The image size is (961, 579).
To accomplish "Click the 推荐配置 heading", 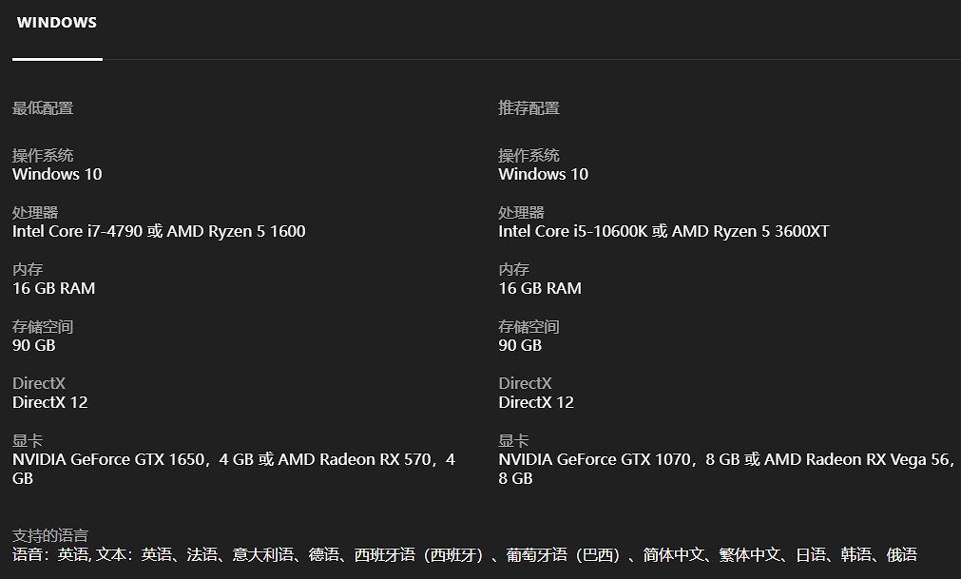I will pos(529,108).
